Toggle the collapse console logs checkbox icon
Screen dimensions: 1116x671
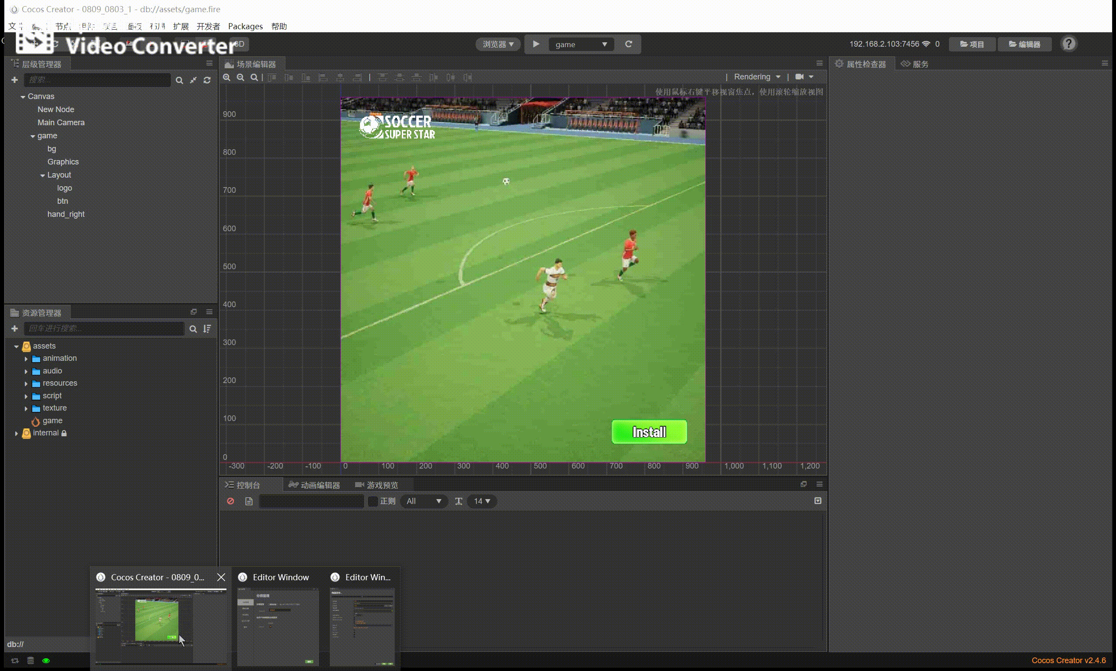(x=818, y=500)
